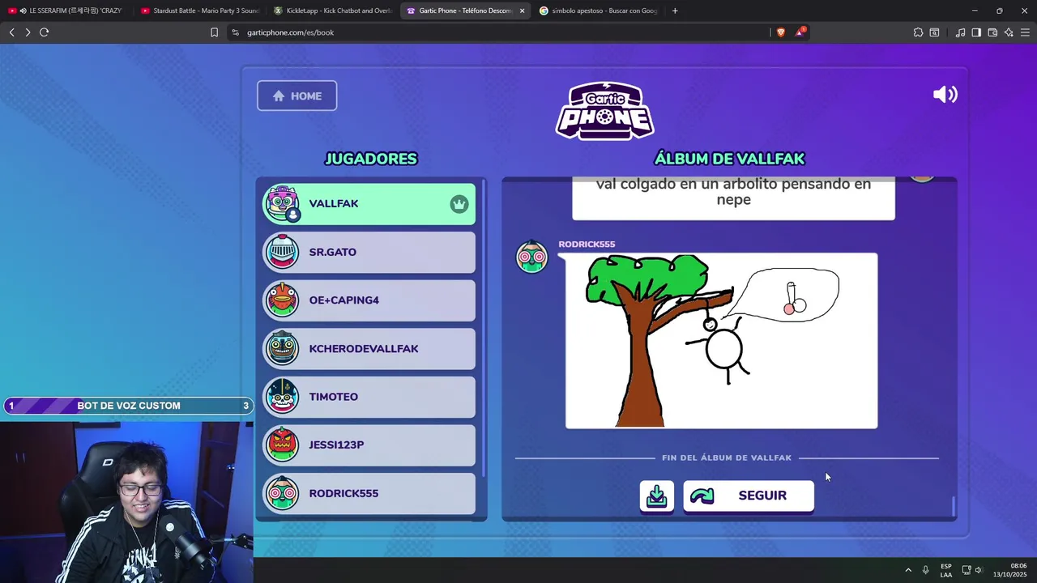Image resolution: width=1037 pixels, height=583 pixels.
Task: Toggle the browser sidebar panel
Action: point(976,32)
